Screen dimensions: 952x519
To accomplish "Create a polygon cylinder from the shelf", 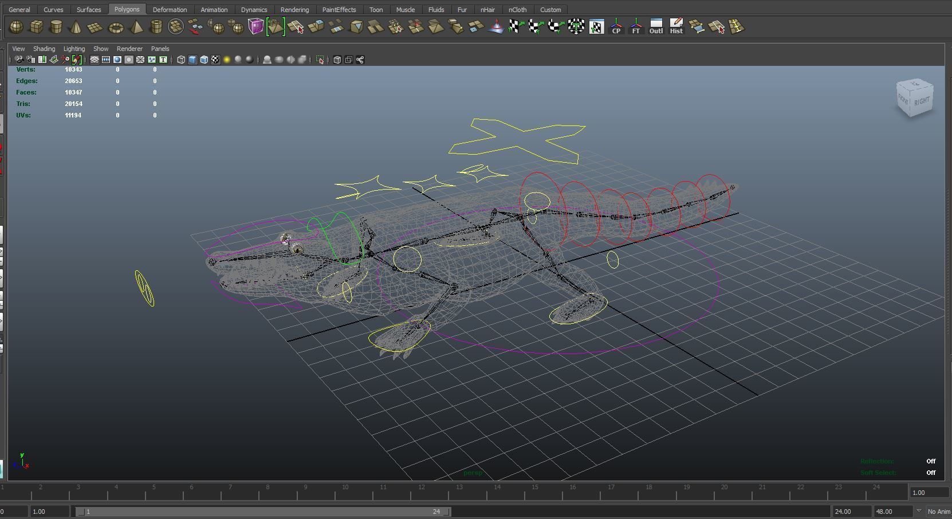I will pyautogui.click(x=56, y=27).
